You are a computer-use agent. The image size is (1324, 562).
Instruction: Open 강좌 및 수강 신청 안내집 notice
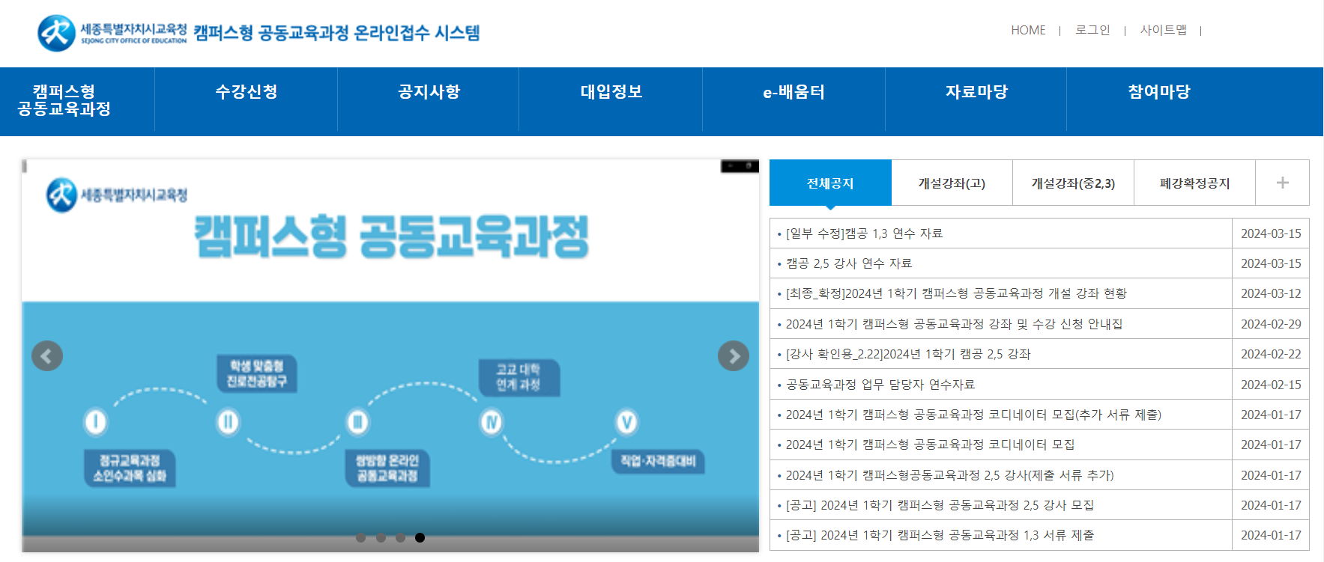coord(954,324)
